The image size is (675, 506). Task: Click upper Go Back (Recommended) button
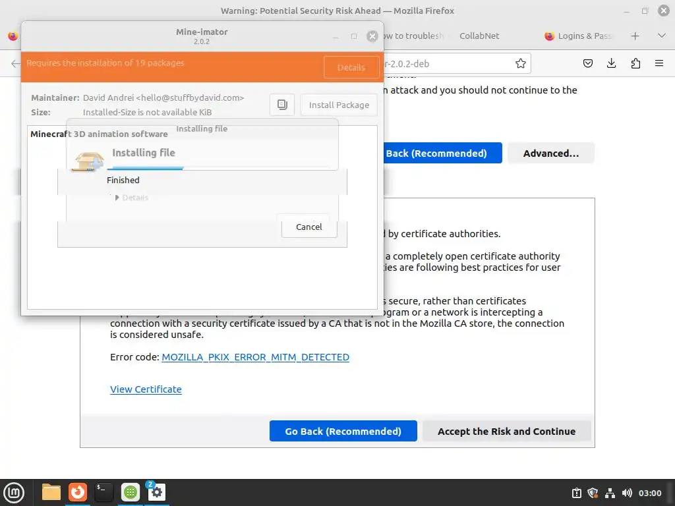pos(442,153)
